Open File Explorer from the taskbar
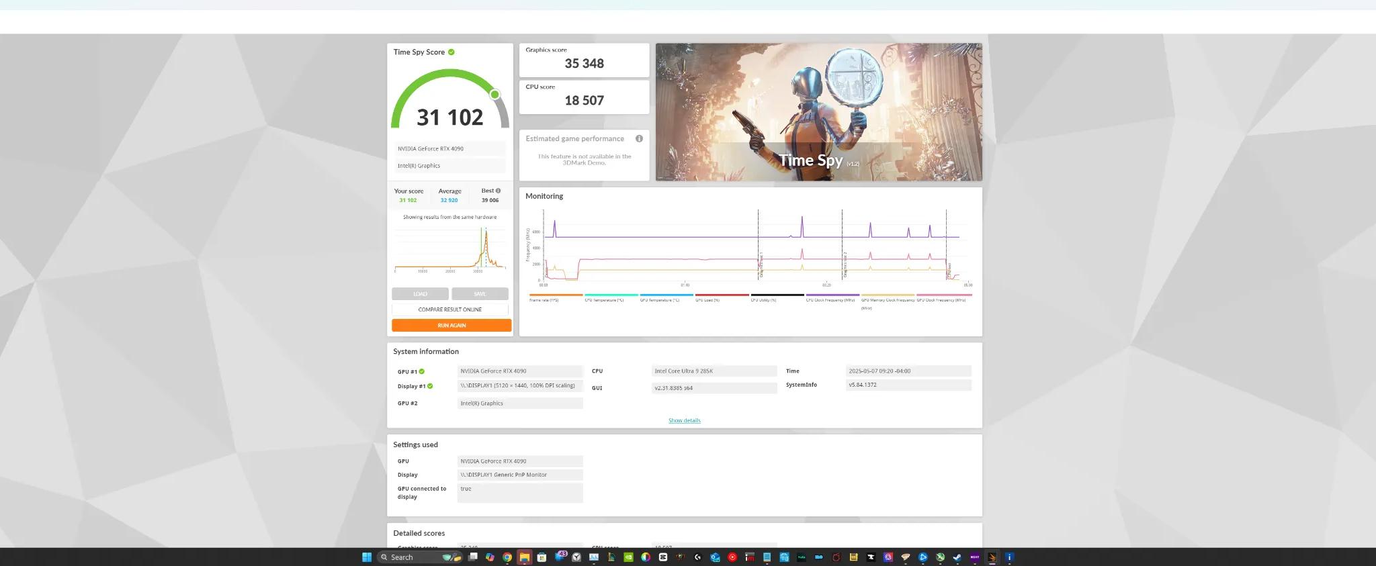Viewport: 1376px width, 566px height. [x=524, y=557]
